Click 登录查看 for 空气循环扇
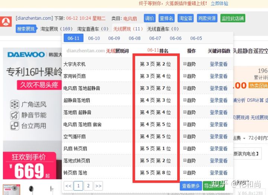The image size is (268, 195). point(218,136)
